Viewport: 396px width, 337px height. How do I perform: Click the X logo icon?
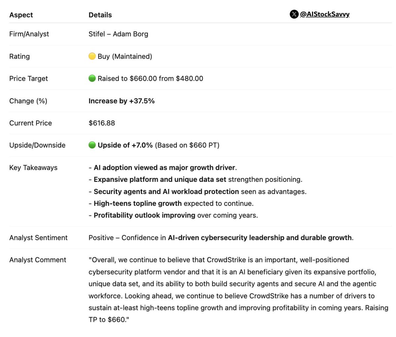294,14
